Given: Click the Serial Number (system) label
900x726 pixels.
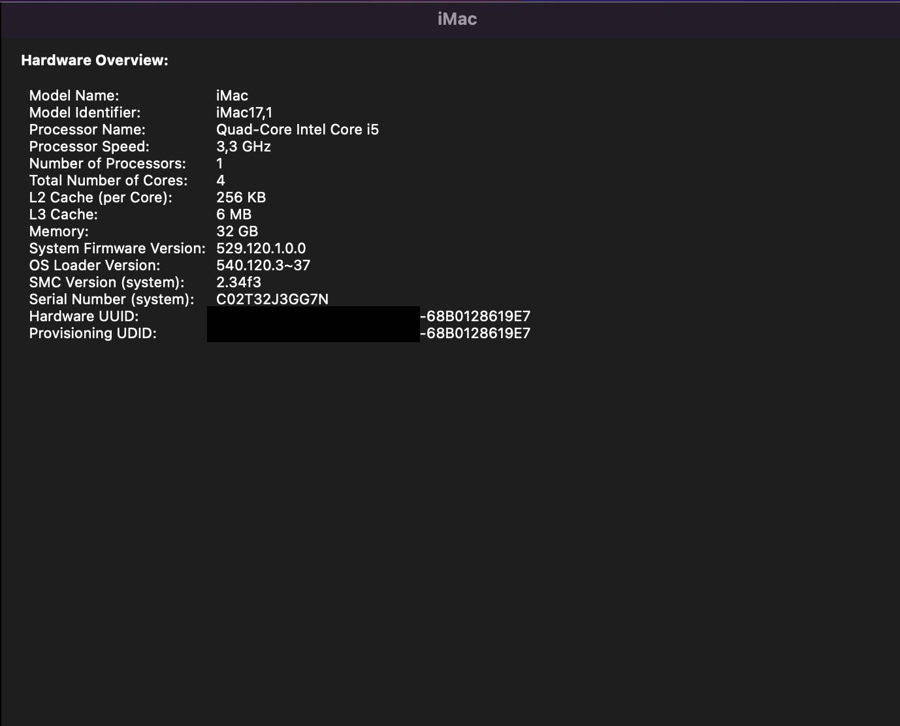Looking at the screenshot, I should pos(112,299).
